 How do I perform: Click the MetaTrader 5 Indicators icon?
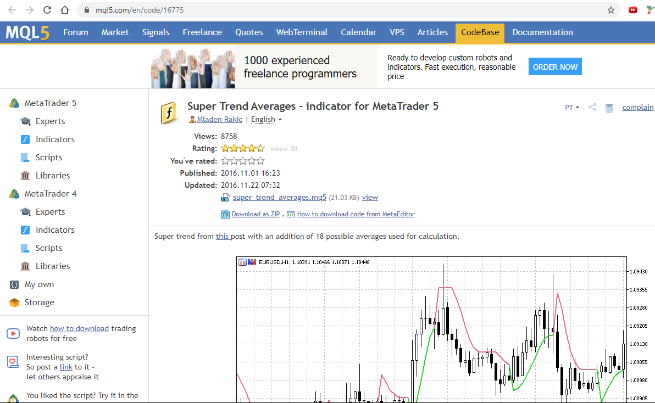[25, 139]
